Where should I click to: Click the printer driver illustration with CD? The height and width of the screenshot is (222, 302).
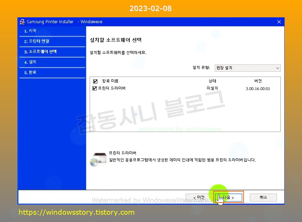pos(98,159)
